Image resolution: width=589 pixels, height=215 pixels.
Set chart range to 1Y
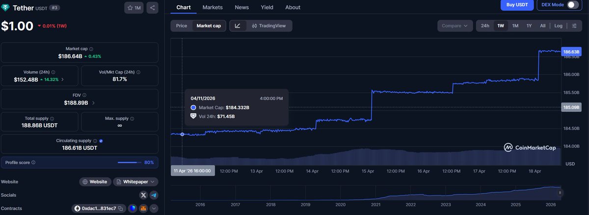coord(529,26)
